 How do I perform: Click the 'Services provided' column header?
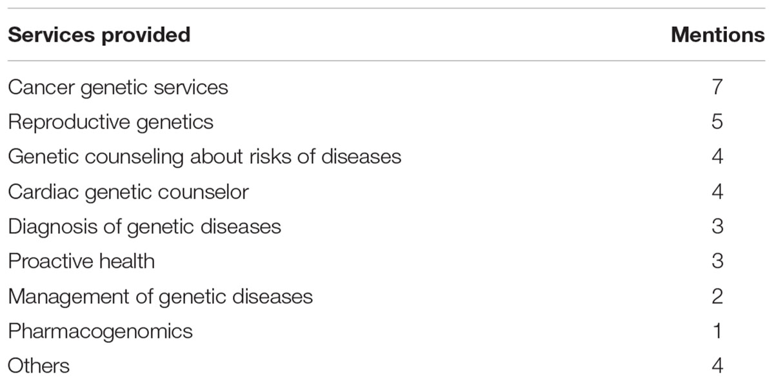[x=99, y=34]
